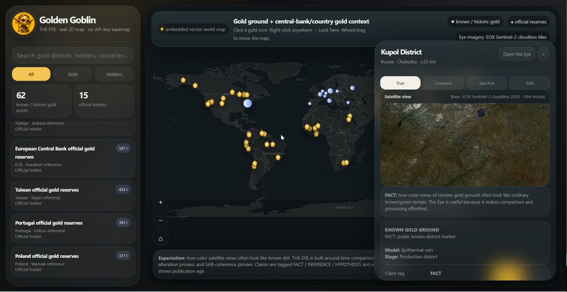The image size is (567, 292).
Task: Select the southernmost gold marker in West Africa
Action: pyautogui.click(x=316, y=134)
